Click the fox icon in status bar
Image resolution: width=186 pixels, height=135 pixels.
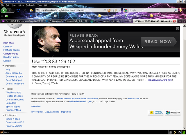coord(1,132)
